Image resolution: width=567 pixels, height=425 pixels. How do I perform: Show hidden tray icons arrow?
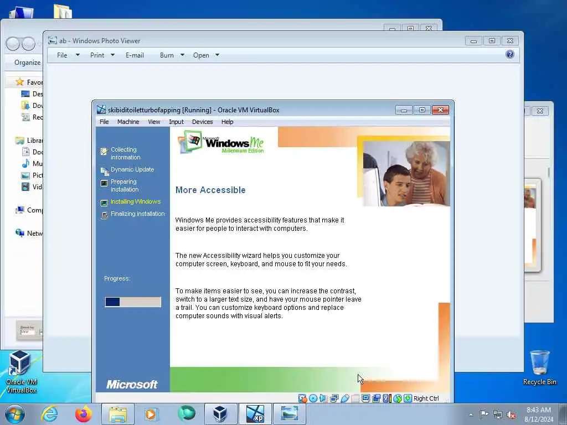click(471, 414)
